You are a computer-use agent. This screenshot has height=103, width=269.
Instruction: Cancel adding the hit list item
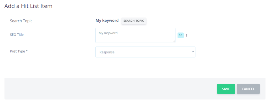[248, 89]
